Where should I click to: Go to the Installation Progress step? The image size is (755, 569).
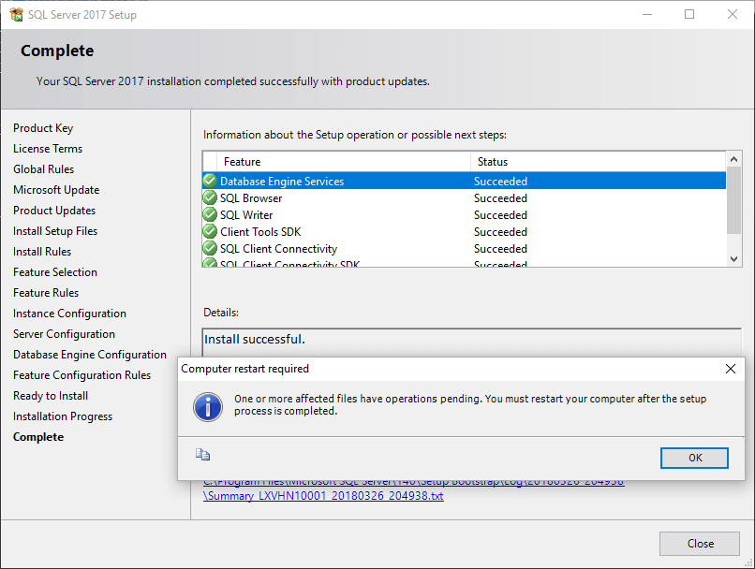tap(62, 416)
